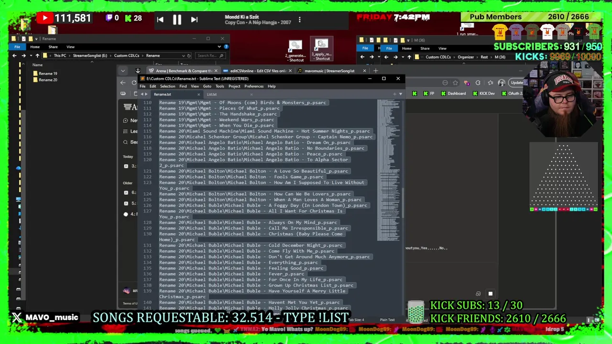
Task: Click Plain Text syntax in status bar
Action: click(x=387, y=320)
